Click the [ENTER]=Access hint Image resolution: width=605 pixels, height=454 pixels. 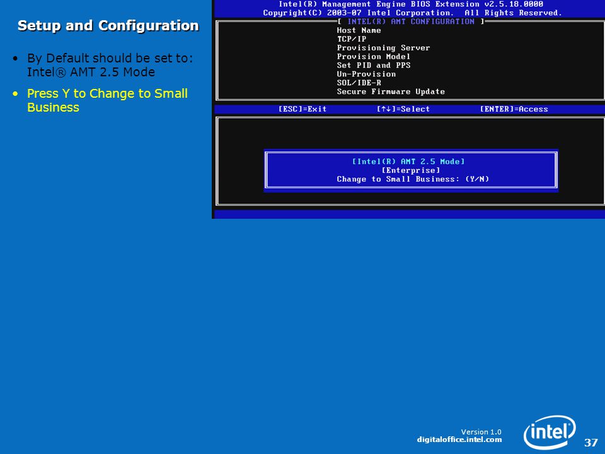(x=514, y=109)
